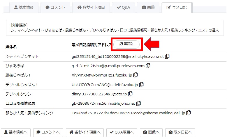The width and height of the screenshot is (227, 139).
Task: Go to the Q&A tab
Action: 123,7
